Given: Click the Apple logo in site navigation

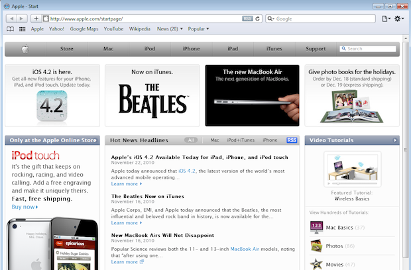Looking at the screenshot, I should [25, 49].
